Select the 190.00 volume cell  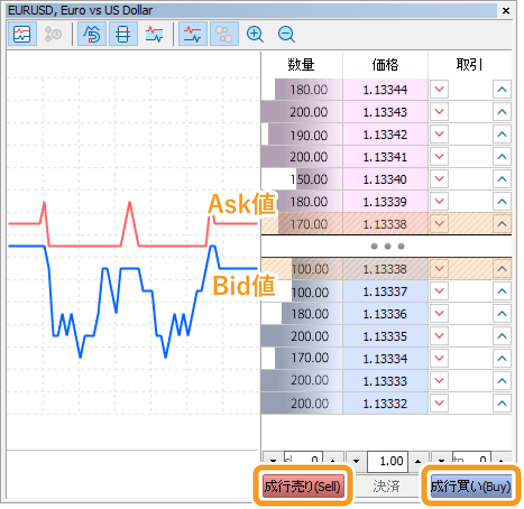coord(302,134)
